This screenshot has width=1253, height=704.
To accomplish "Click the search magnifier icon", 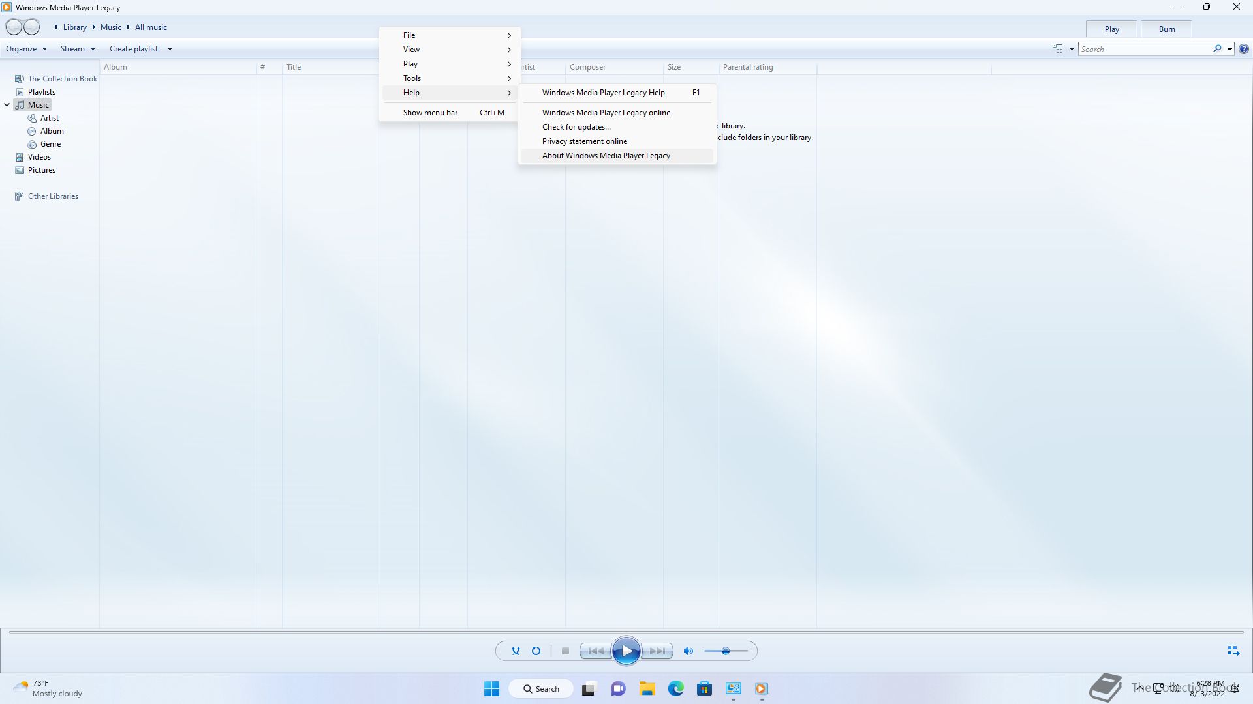I will 1217,49.
